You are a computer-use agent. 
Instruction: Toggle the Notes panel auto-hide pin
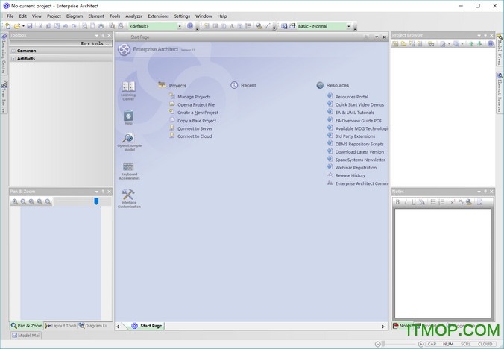click(485, 192)
